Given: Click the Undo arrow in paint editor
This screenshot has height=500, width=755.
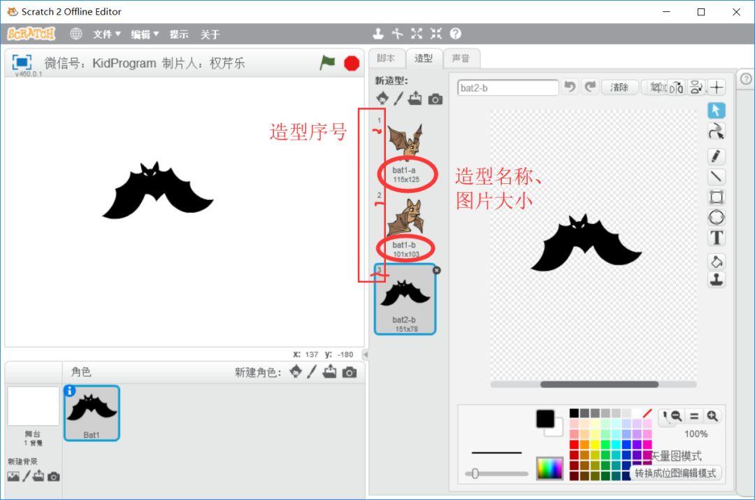Looking at the screenshot, I should [570, 87].
